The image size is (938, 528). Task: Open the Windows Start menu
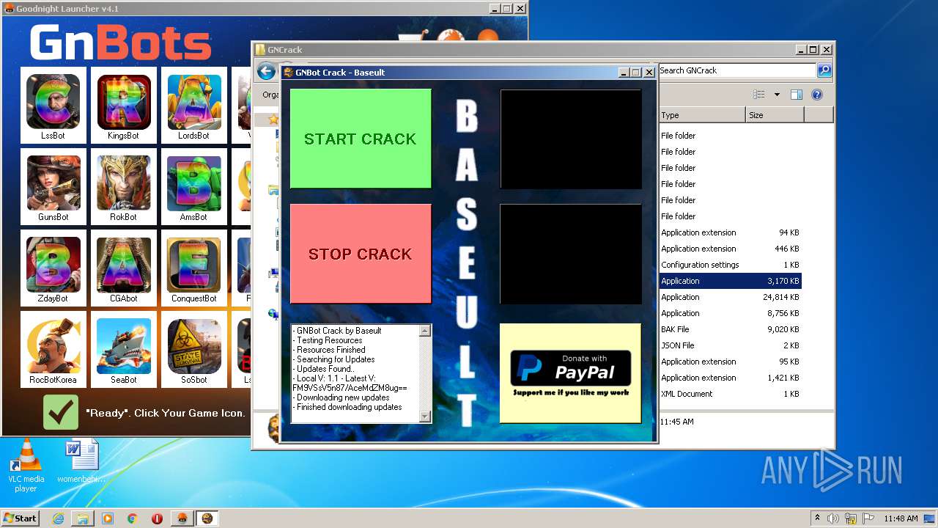point(20,518)
